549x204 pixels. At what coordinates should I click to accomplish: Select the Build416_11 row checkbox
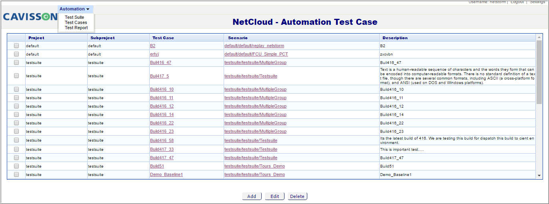pyautogui.click(x=16, y=98)
